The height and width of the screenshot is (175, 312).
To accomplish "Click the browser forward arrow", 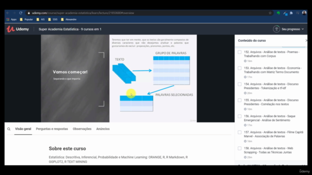I will [14, 13].
